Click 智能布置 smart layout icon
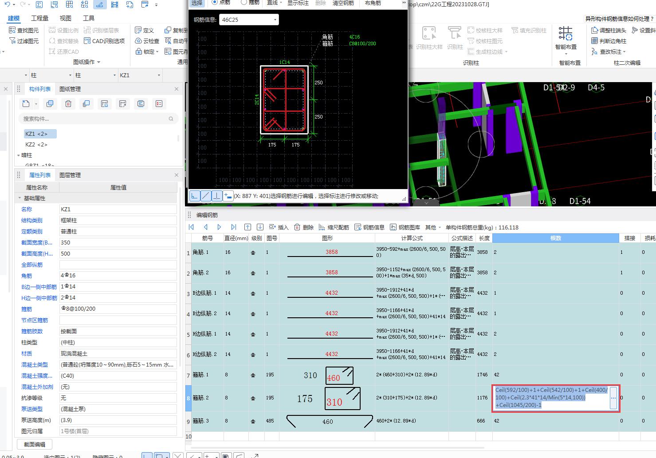The width and height of the screenshot is (656, 458). 566,34
